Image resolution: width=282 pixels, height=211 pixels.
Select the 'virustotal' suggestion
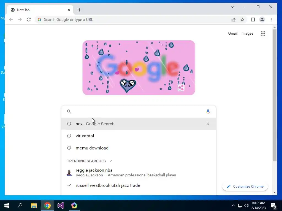pyautogui.click(x=139, y=136)
